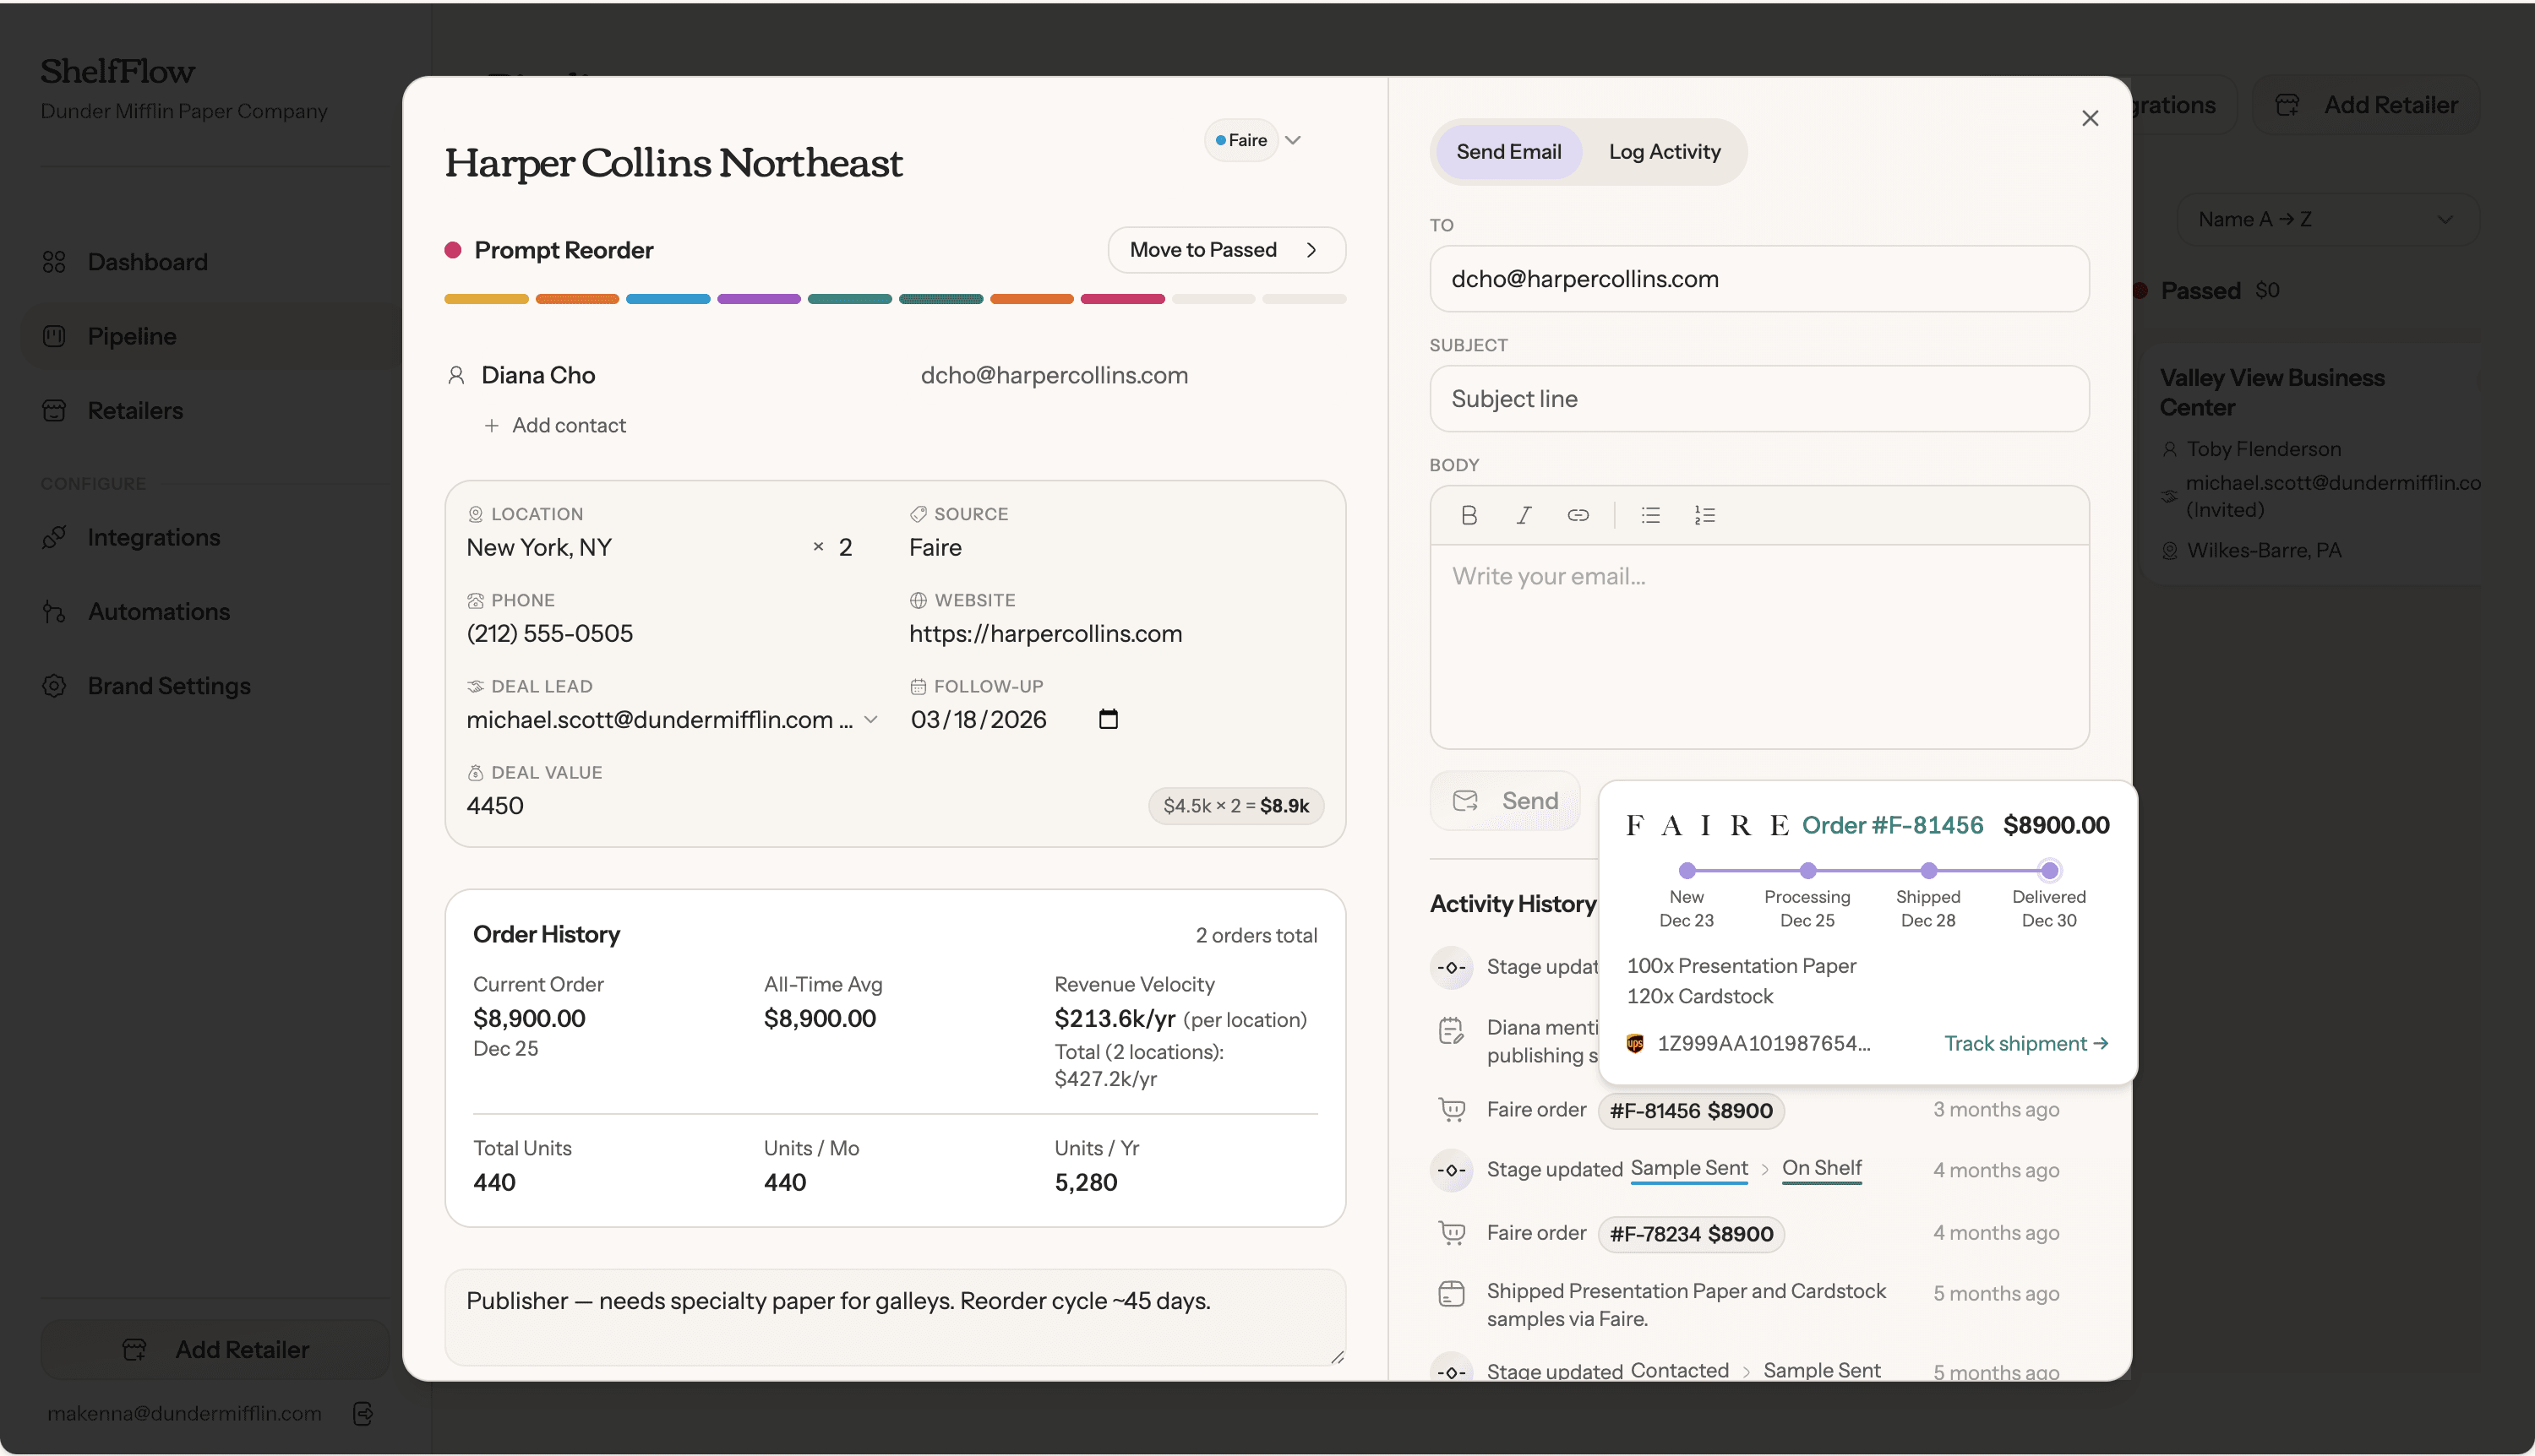Image resolution: width=2535 pixels, height=1456 pixels.
Task: Click the plus icon for Add contact
Action: (x=491, y=425)
